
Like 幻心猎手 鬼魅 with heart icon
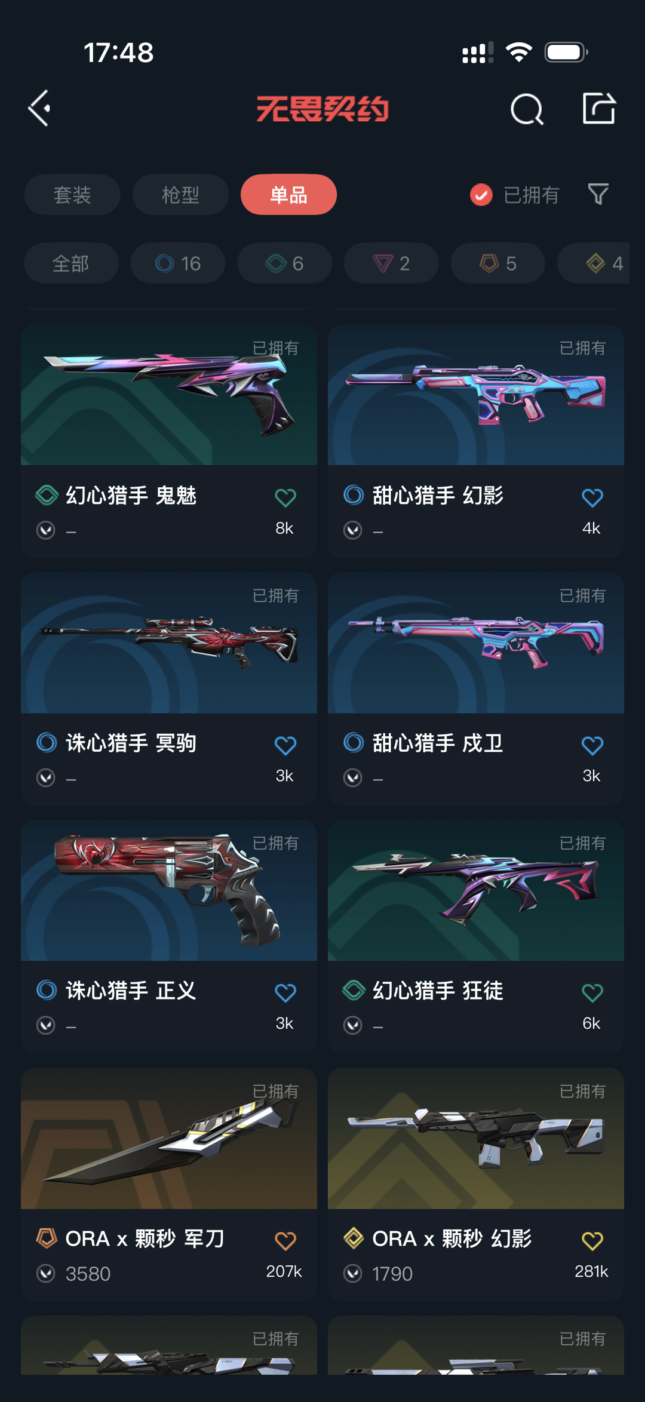pos(285,497)
